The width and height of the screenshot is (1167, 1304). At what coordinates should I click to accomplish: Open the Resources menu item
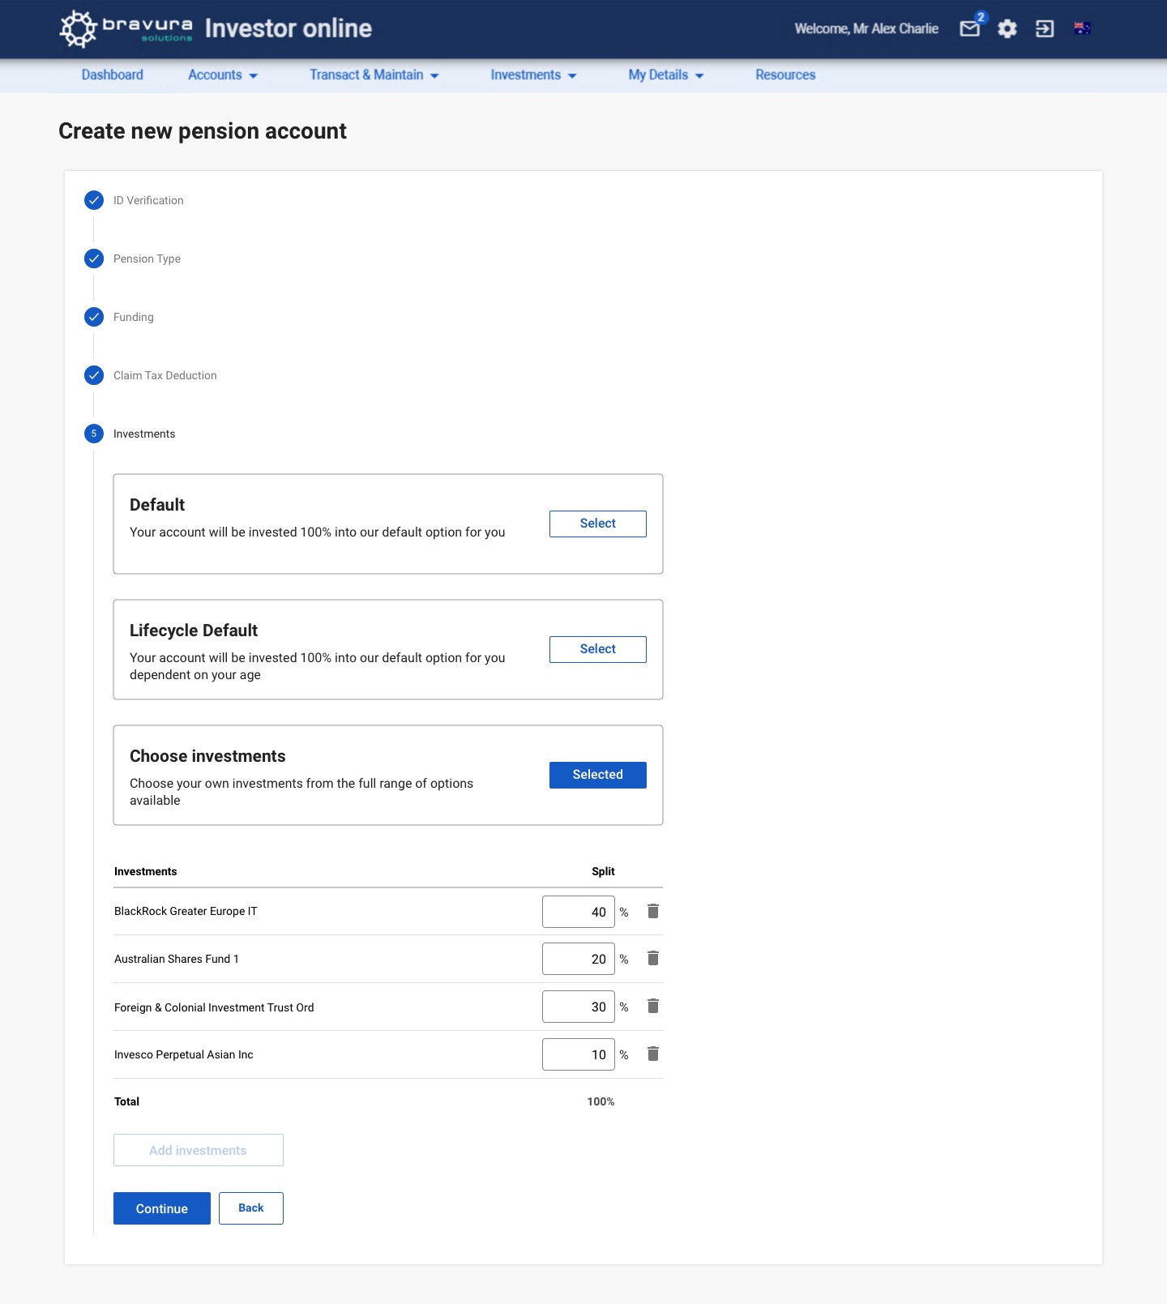785,75
